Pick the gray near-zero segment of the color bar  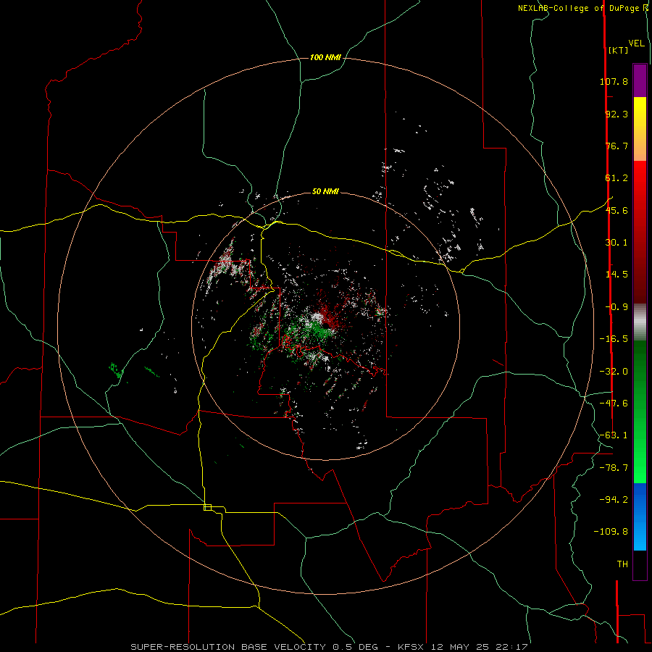(640, 321)
